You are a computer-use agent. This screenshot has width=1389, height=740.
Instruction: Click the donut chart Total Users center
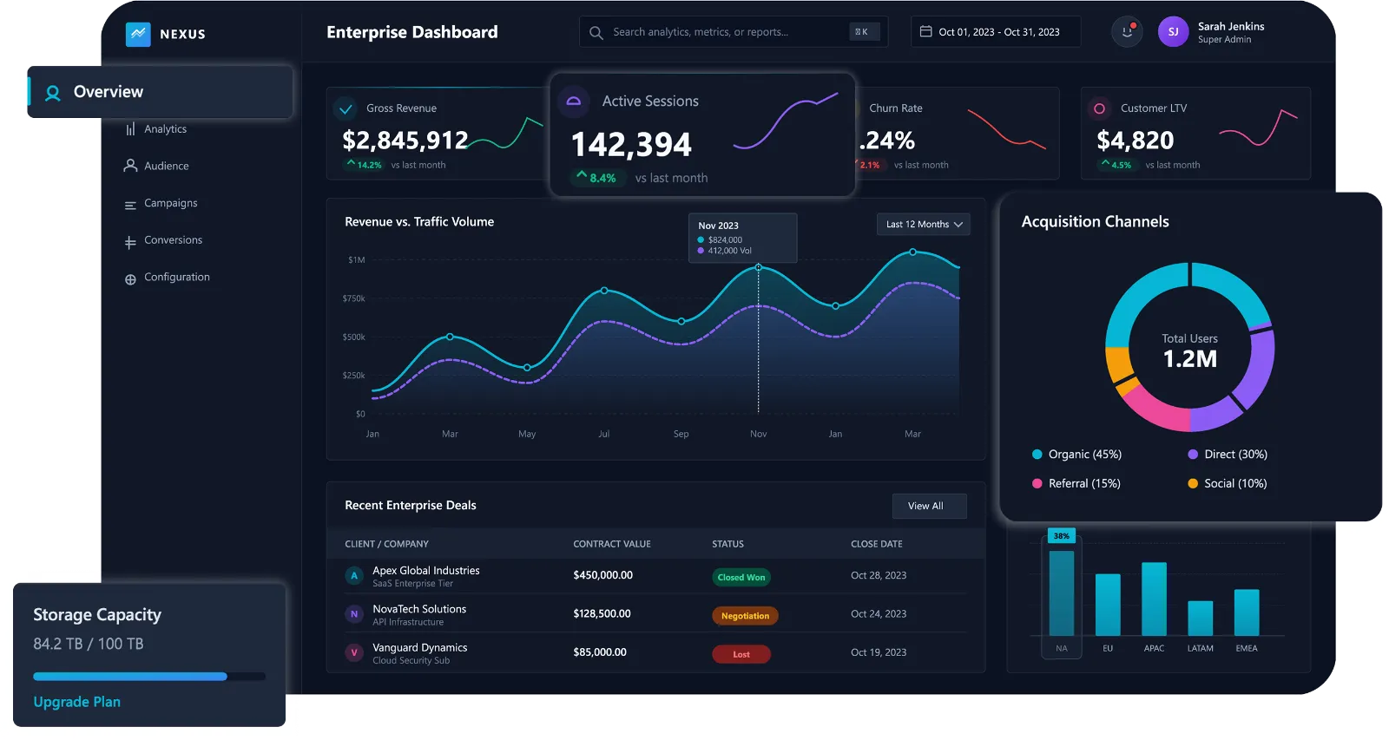tap(1190, 351)
